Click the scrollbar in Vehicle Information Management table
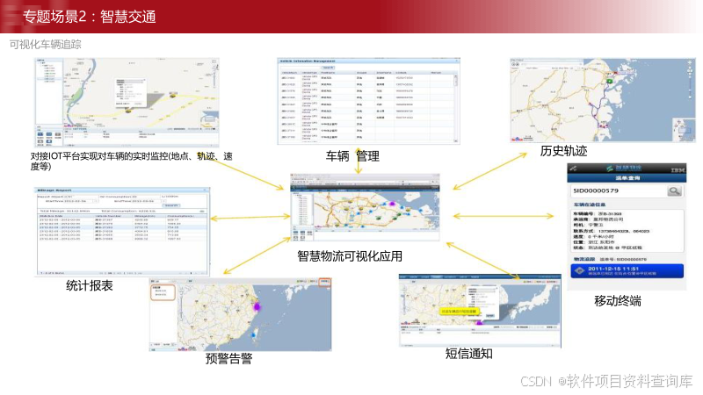This screenshot has height=395, width=703. point(456,106)
